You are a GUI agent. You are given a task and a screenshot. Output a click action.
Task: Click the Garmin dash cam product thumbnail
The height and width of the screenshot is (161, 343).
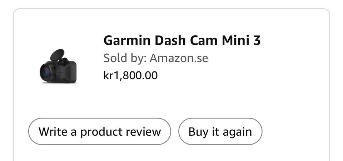coord(58,67)
